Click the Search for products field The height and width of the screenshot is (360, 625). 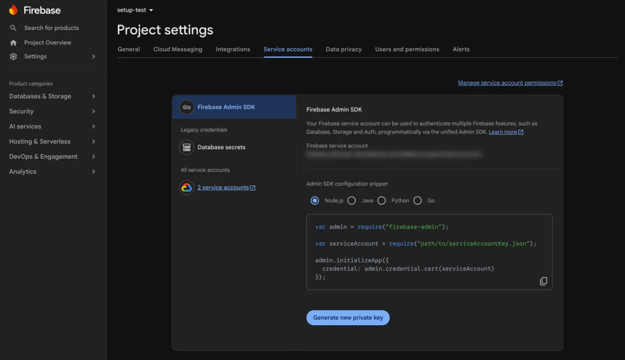tap(52, 28)
